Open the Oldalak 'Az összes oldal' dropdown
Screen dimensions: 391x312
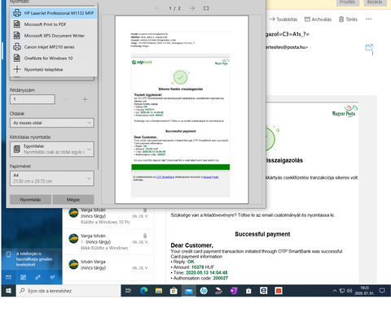[x=52, y=123]
